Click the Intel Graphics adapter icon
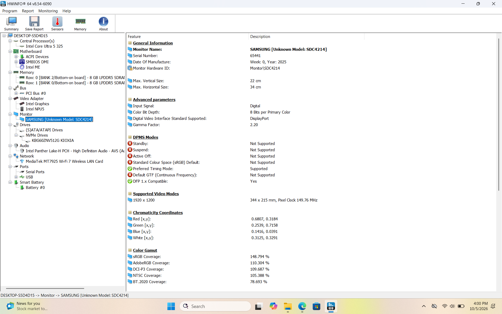The image size is (502, 314). (x=22, y=104)
